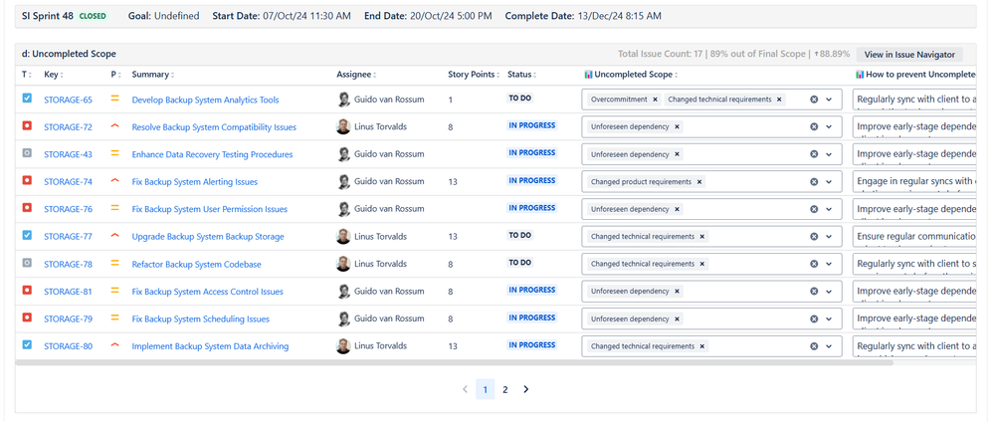Click high priority icon for STORAGE-80

click(114, 345)
